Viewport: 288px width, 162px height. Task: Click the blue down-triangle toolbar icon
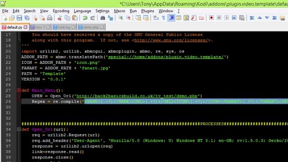pyautogui.click(x=267, y=18)
